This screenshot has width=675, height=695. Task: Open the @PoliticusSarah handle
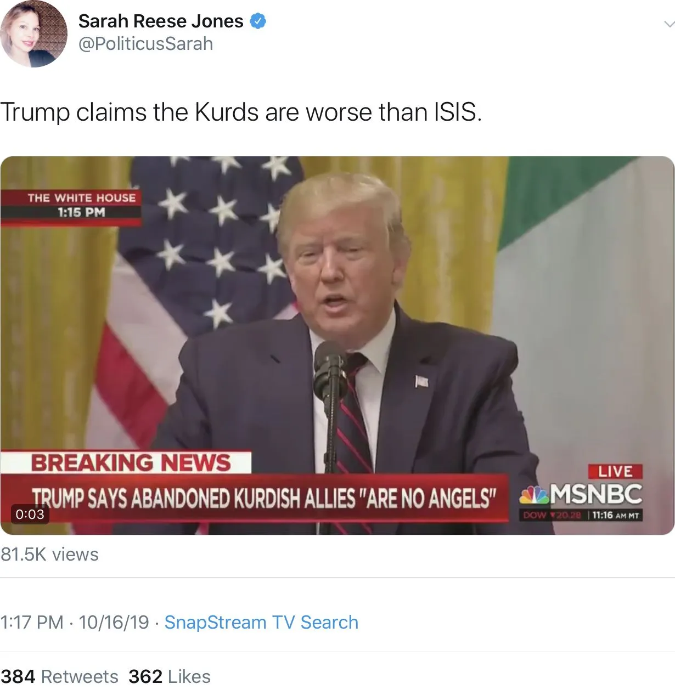(145, 44)
